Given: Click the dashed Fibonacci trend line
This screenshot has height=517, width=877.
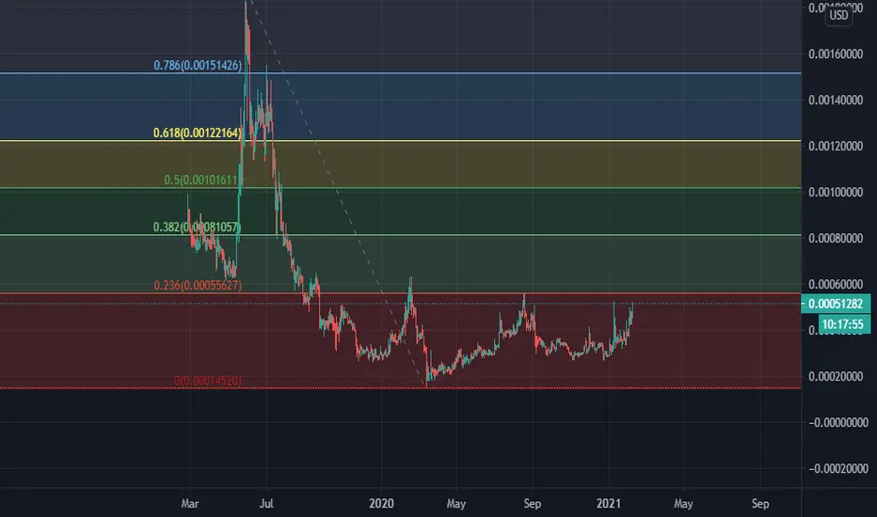Looking at the screenshot, I should (337, 193).
